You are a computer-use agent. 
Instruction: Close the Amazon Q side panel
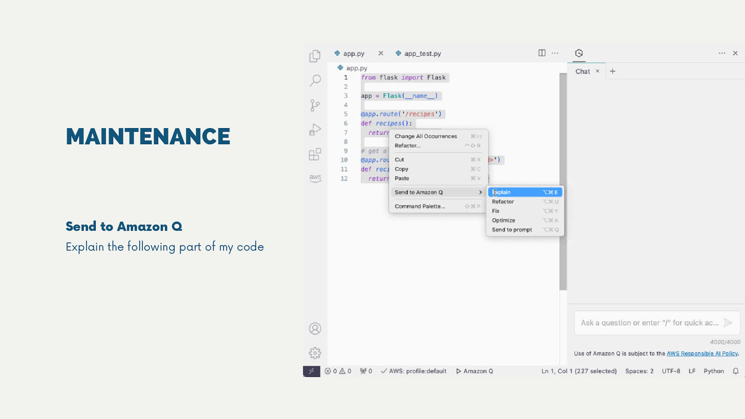click(x=735, y=53)
